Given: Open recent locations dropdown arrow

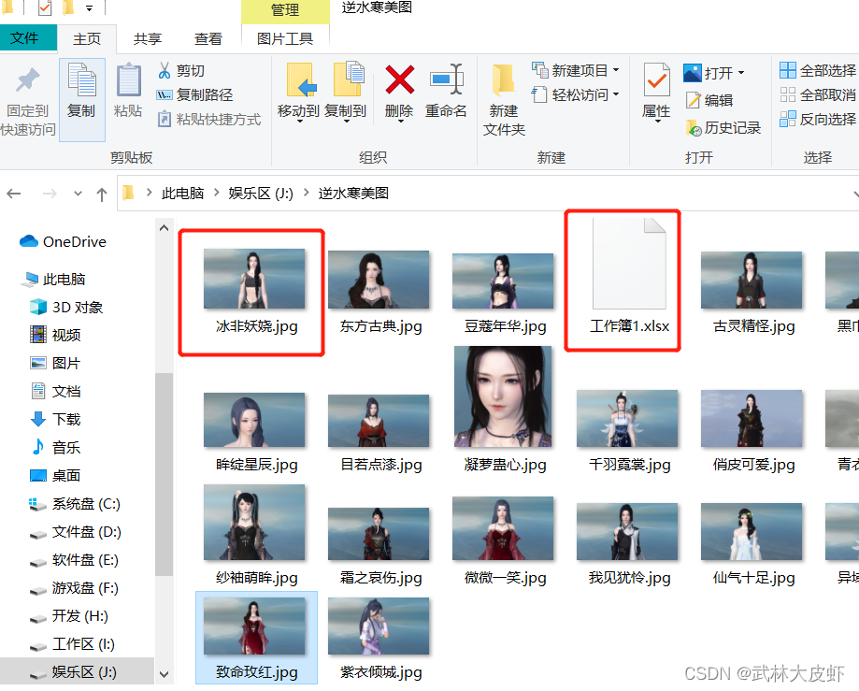Looking at the screenshot, I should tap(78, 194).
